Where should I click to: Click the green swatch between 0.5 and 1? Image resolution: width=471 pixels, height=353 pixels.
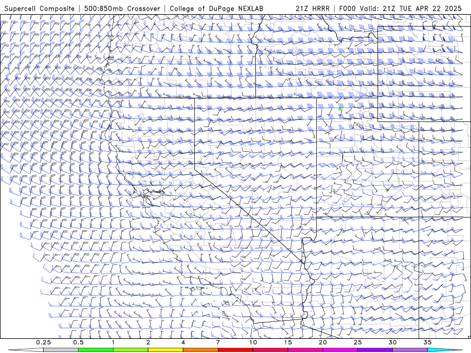[x=95, y=350]
